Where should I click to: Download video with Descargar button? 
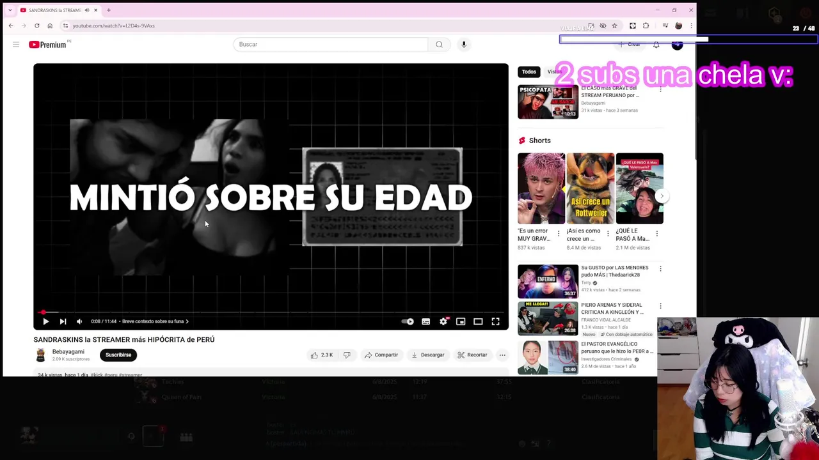427,355
